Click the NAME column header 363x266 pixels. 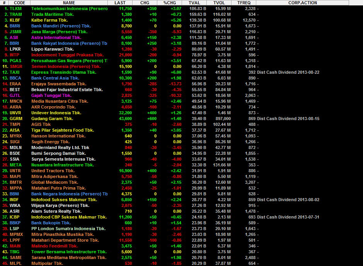point(69,3)
